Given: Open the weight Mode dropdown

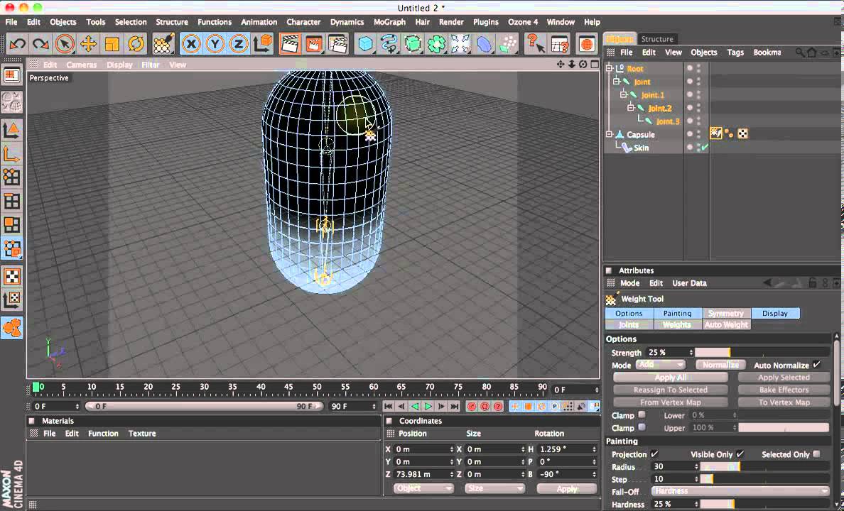Looking at the screenshot, I should 661,365.
